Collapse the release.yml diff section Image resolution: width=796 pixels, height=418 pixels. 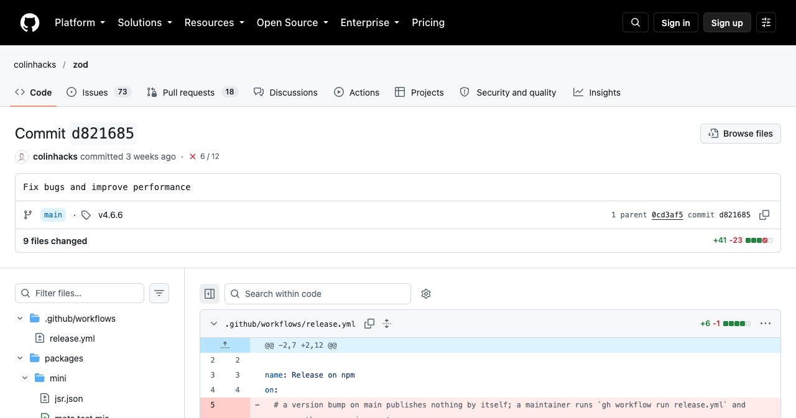tap(214, 324)
